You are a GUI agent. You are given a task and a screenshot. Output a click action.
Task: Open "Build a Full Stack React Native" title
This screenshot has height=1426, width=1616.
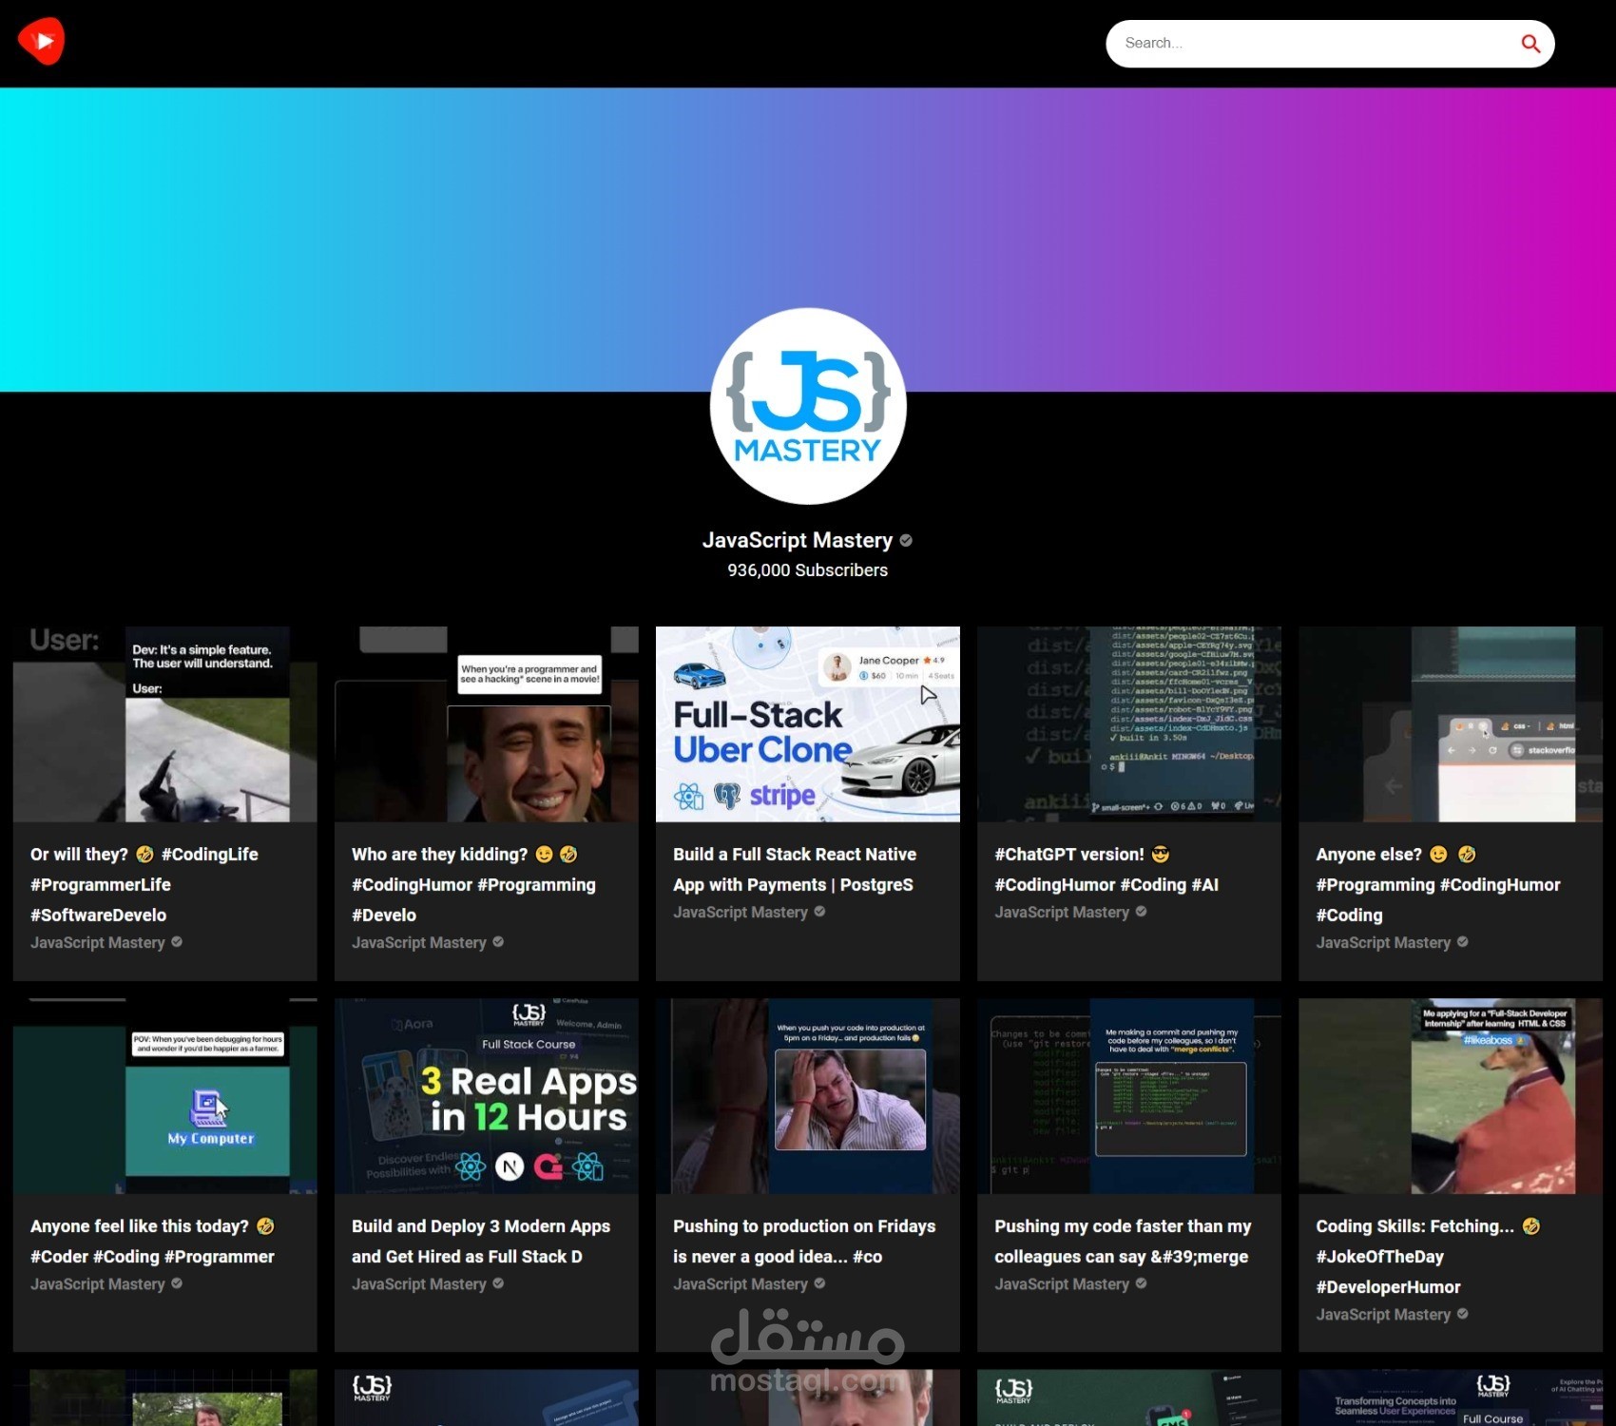click(x=795, y=869)
